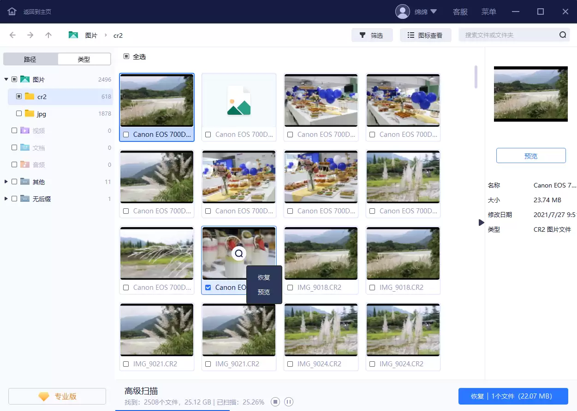The height and width of the screenshot is (411, 577).
Task: Collapse the 图片 tree node
Action: click(6, 79)
